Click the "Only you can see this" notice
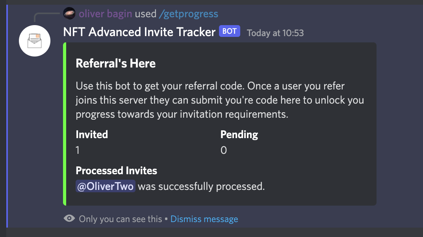Image resolution: width=423 pixels, height=237 pixels. click(121, 219)
